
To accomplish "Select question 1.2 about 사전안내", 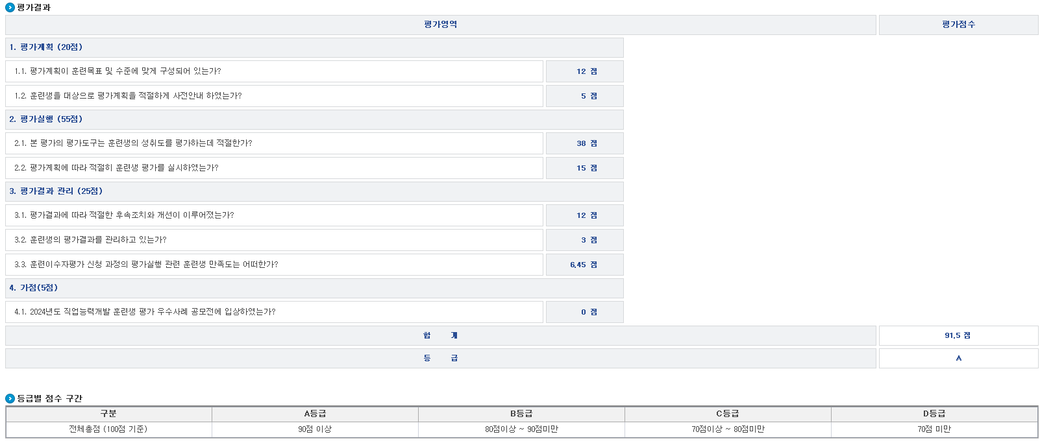I will (128, 96).
